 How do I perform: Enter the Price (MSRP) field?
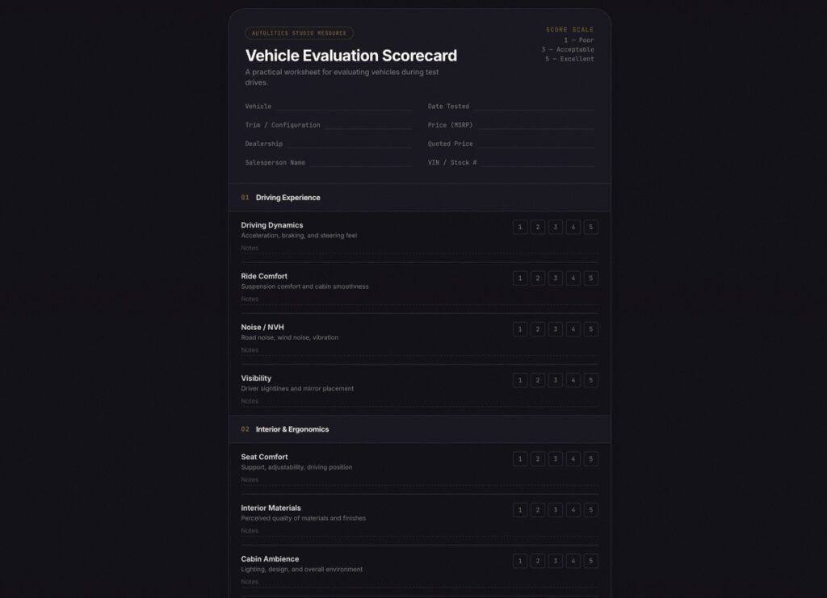pyautogui.click(x=535, y=125)
